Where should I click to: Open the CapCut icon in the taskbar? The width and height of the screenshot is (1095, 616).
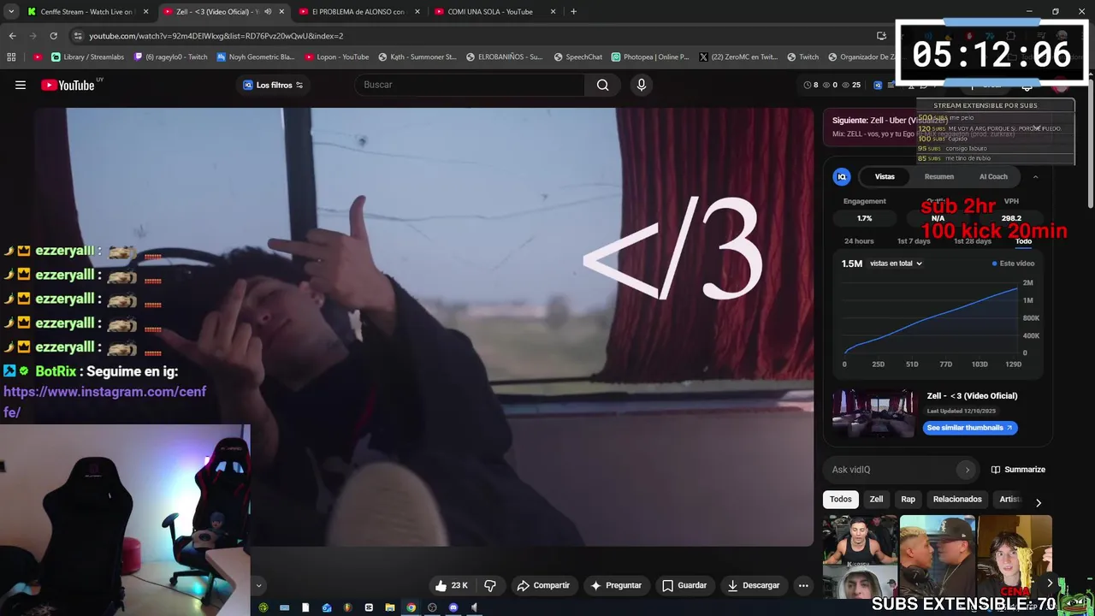pyautogui.click(x=369, y=607)
